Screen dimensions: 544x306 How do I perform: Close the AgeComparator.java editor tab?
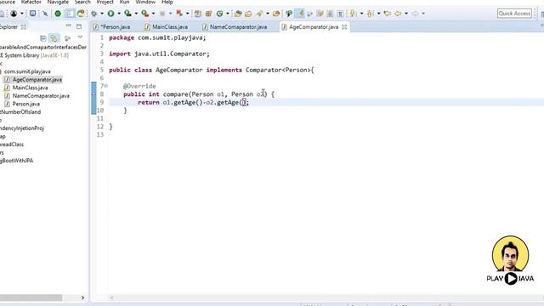344,26
